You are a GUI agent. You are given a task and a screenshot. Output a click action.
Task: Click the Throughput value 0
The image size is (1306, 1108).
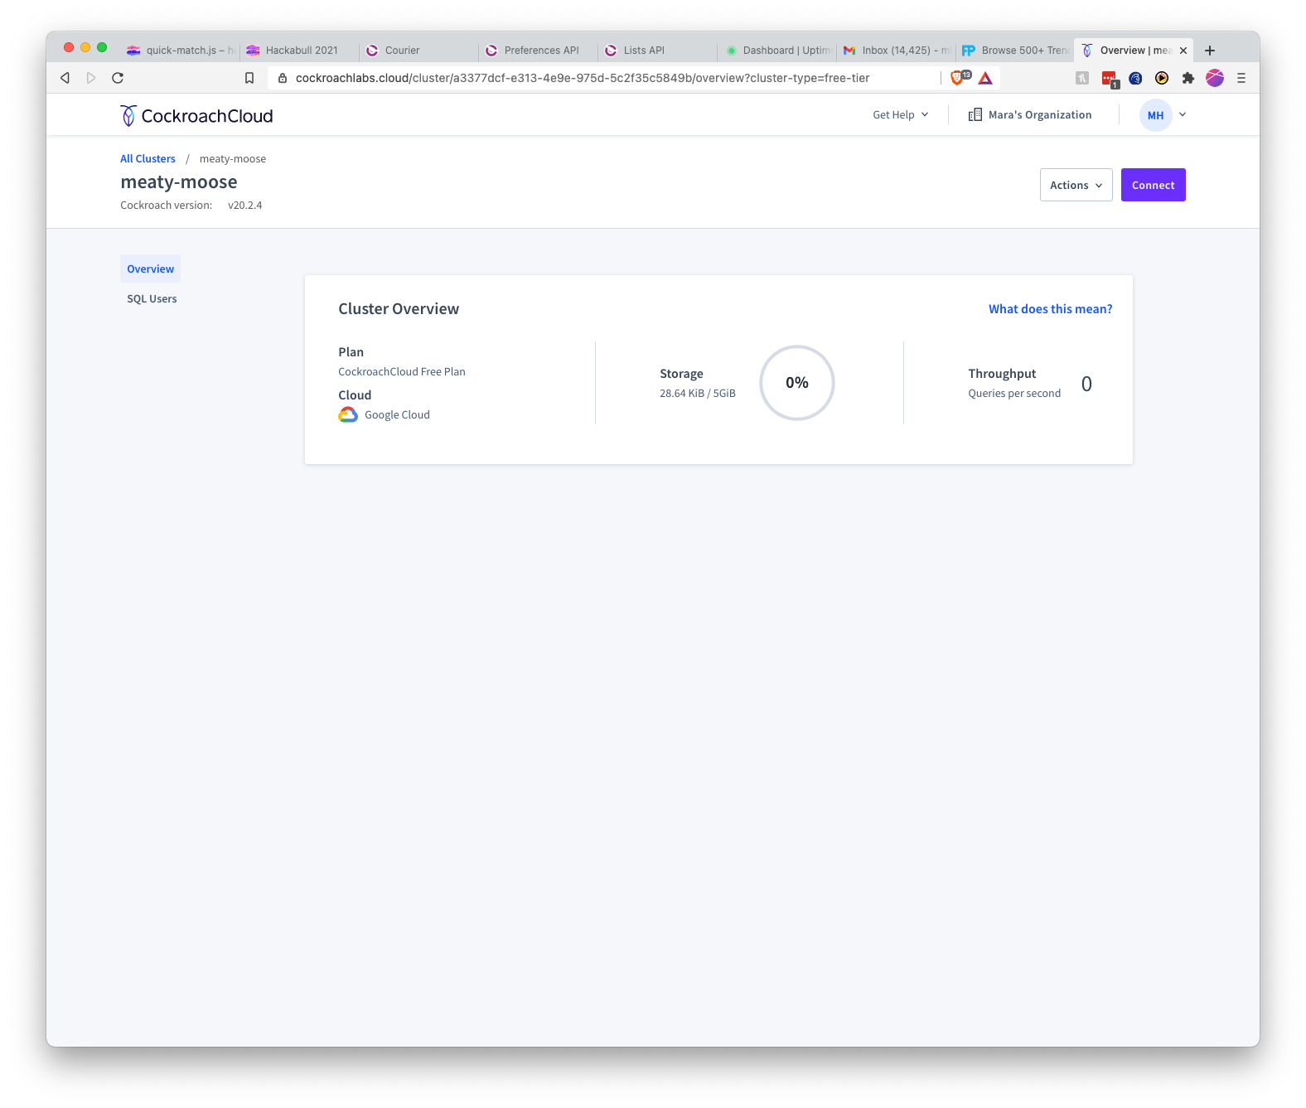pyautogui.click(x=1086, y=384)
